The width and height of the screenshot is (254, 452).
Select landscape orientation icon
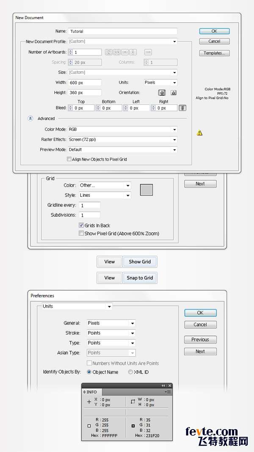point(174,93)
